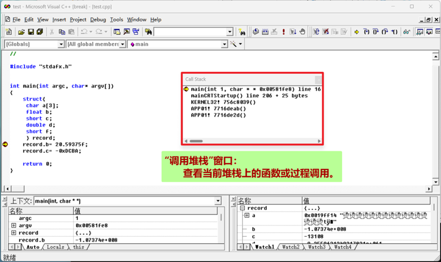Click the New Text File icon
Image resolution: width=441 pixels, height=262 pixels.
click(x=9, y=32)
